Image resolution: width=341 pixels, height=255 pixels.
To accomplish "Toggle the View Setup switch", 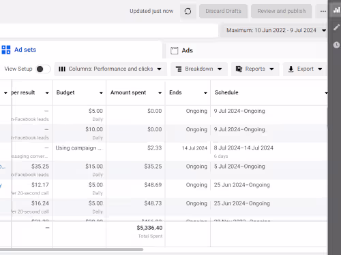I will tap(43, 69).
